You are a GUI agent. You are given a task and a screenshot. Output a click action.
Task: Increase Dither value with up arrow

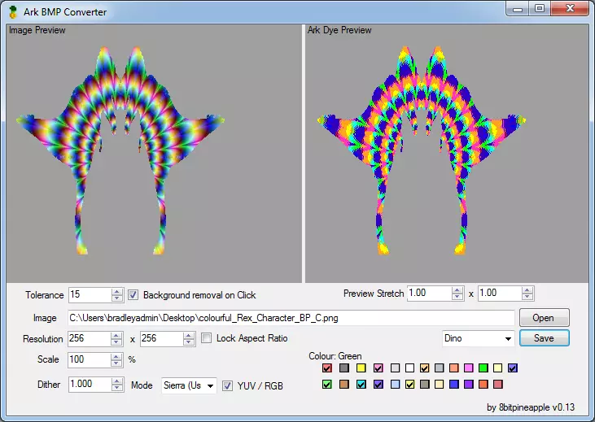(117, 381)
